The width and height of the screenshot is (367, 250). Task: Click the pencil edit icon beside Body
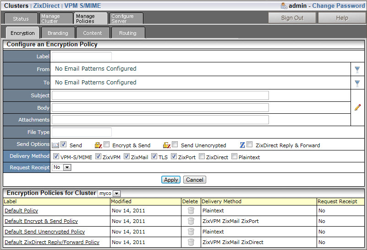point(357,107)
